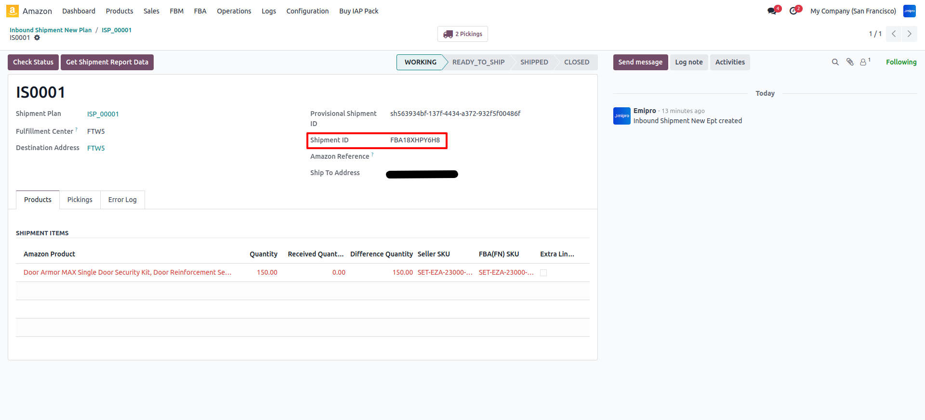The image size is (925, 420).
Task: Switch to the Error Log tab
Action: pyautogui.click(x=122, y=200)
